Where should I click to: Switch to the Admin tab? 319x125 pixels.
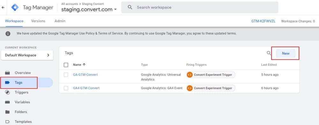pos(60,21)
